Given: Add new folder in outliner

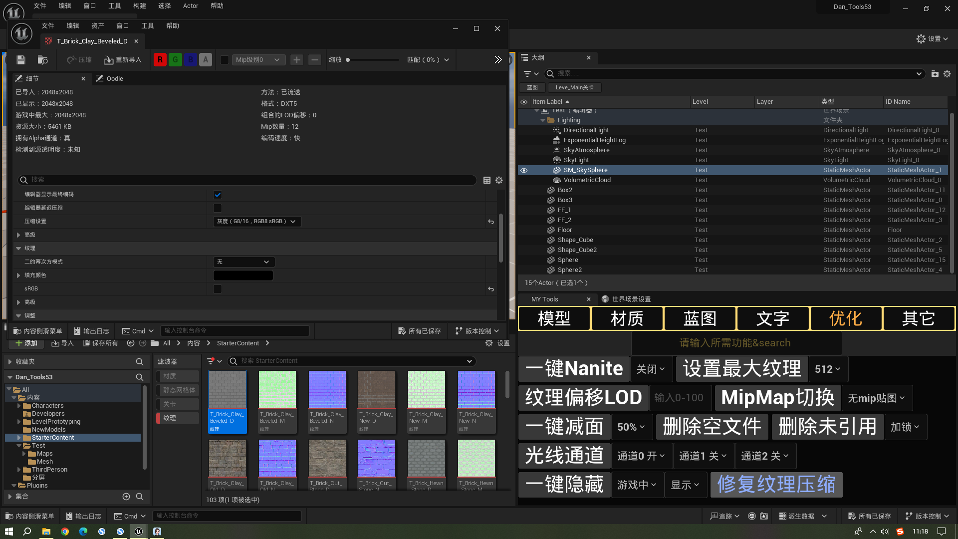Looking at the screenshot, I should (935, 74).
